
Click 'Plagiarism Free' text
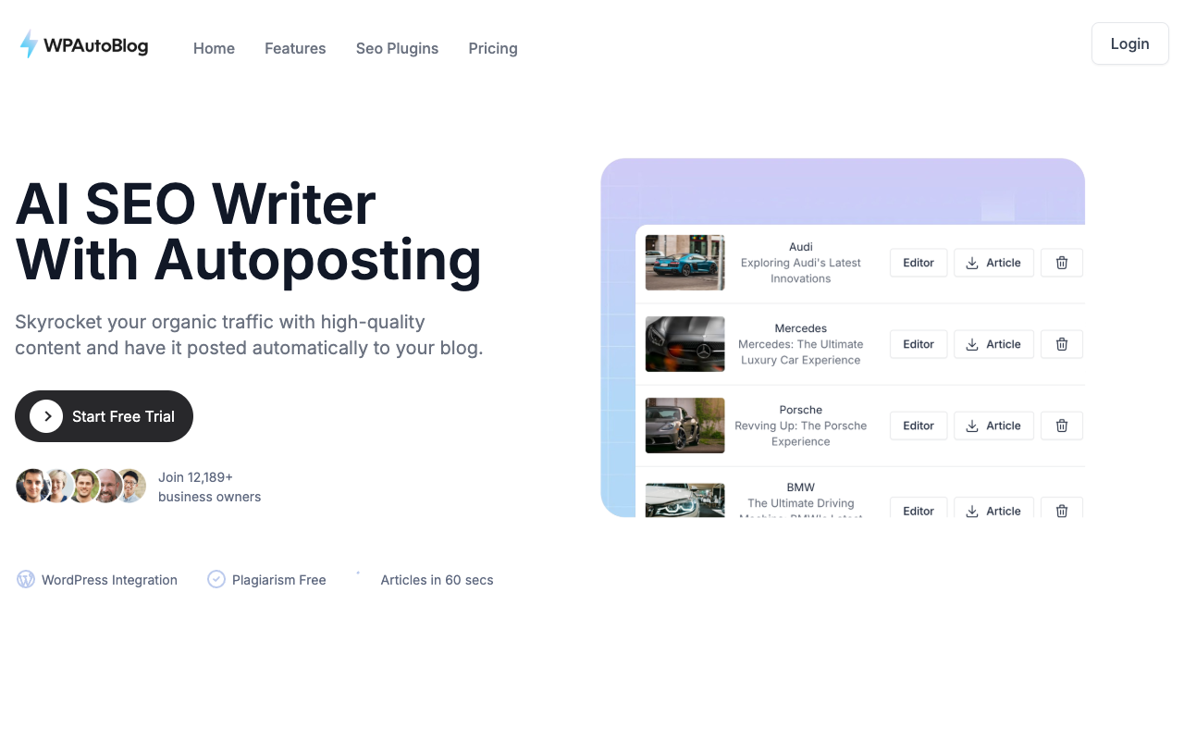tap(279, 580)
